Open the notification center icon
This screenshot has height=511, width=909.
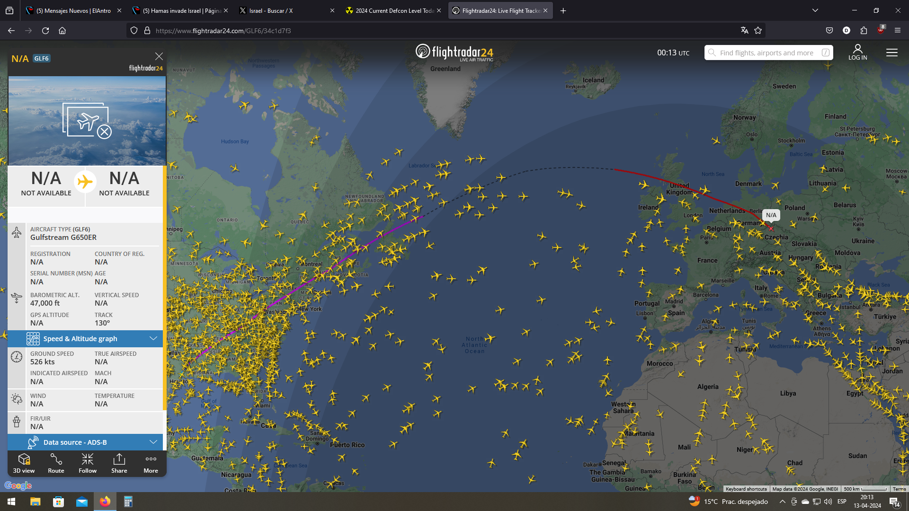[x=894, y=502]
